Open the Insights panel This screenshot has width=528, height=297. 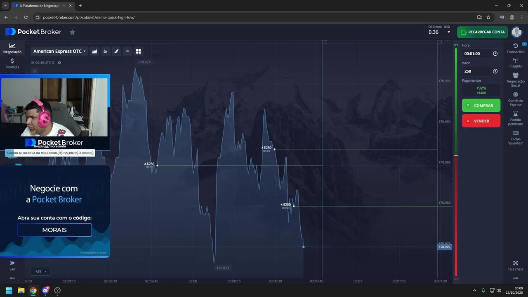tap(516, 63)
